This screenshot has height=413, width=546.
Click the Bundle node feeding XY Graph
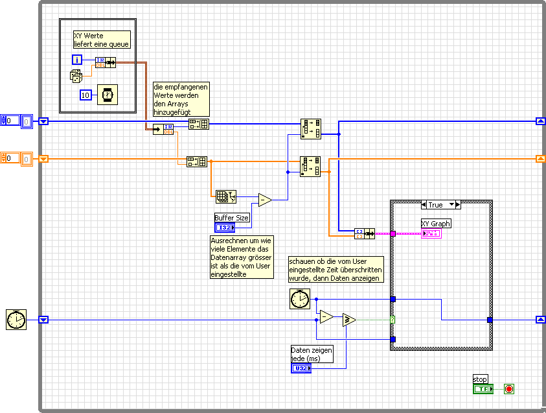(x=365, y=233)
